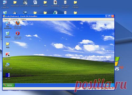Select the Новая папка folder on host desktop
132x95 pixels.
(x=15, y=2)
